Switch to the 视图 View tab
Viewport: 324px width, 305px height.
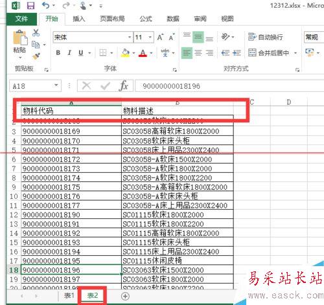[x=227, y=19]
